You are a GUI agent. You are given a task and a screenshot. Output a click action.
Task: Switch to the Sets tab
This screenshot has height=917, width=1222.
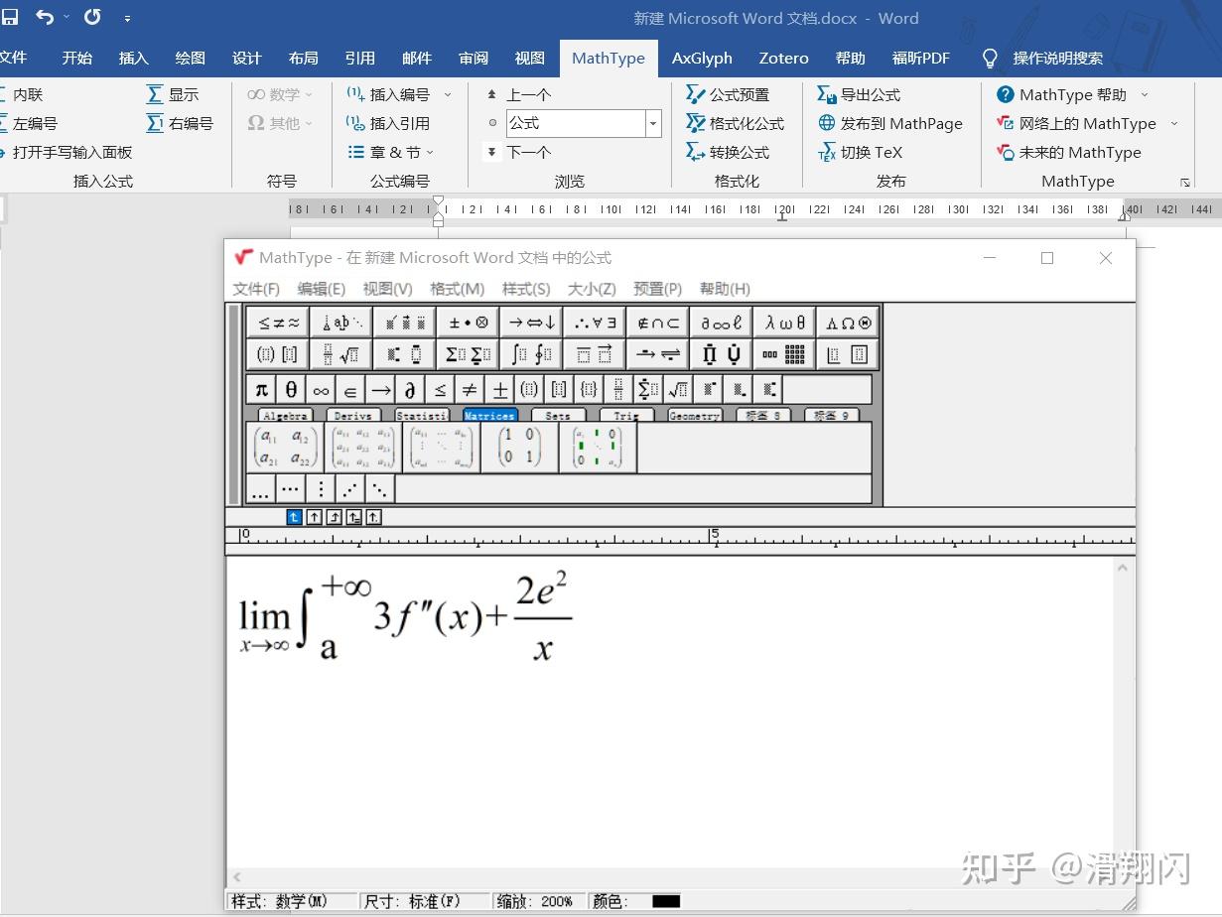click(558, 416)
